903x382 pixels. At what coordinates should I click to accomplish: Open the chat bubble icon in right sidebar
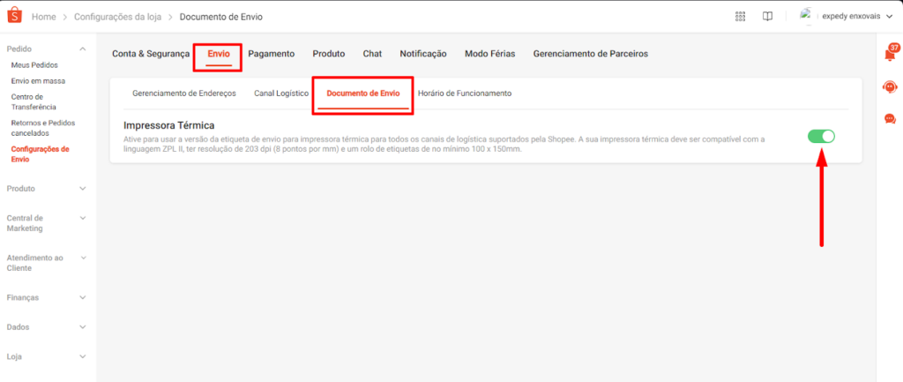coord(889,119)
